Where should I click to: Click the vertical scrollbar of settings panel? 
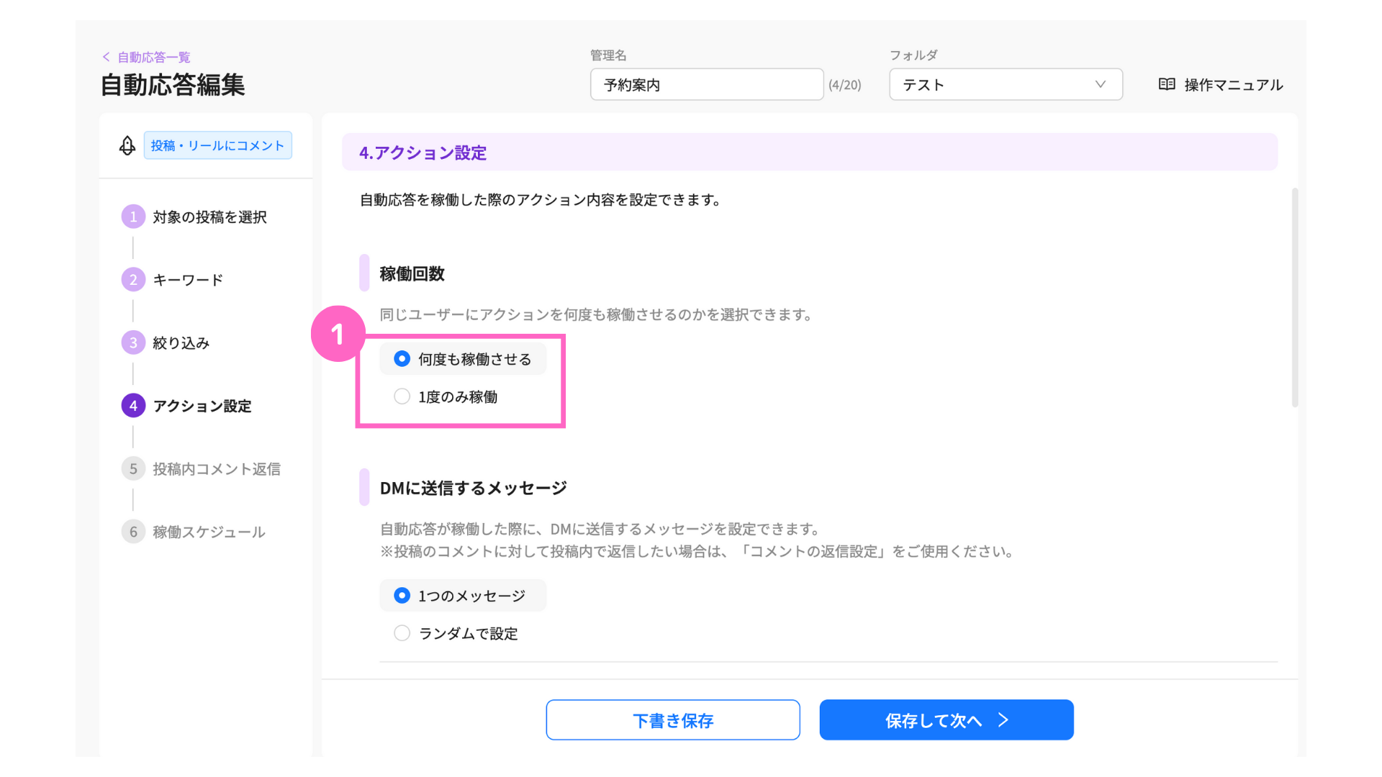click(x=1295, y=297)
